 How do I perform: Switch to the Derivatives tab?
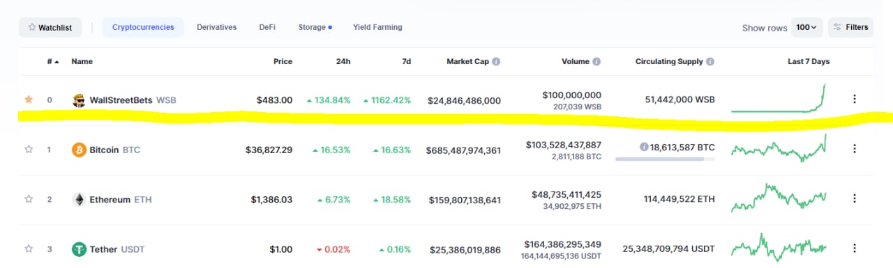coord(216,27)
